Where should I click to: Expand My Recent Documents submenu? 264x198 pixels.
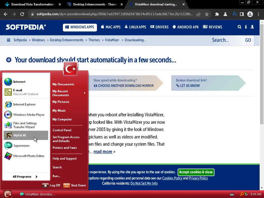tap(69, 93)
